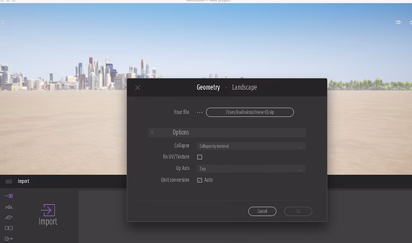Toggle the eye view icon in viewport
412x243 pixels.
point(398,22)
